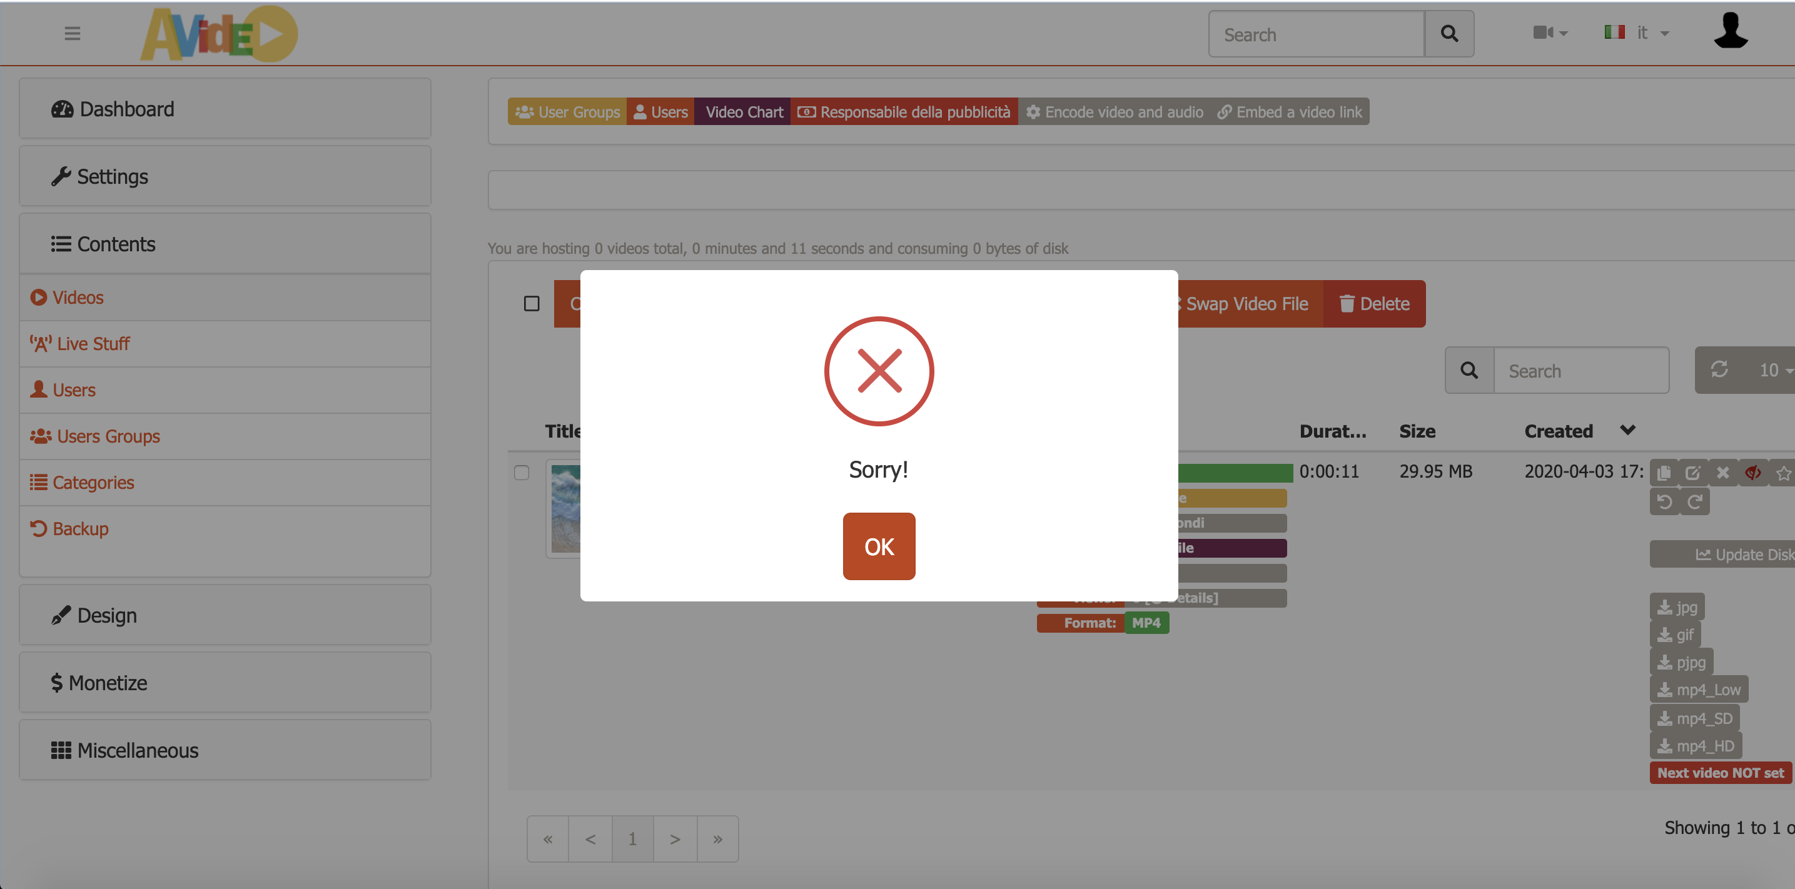The image size is (1795, 889).
Task: Download the pjpg file
Action: pos(1681,661)
